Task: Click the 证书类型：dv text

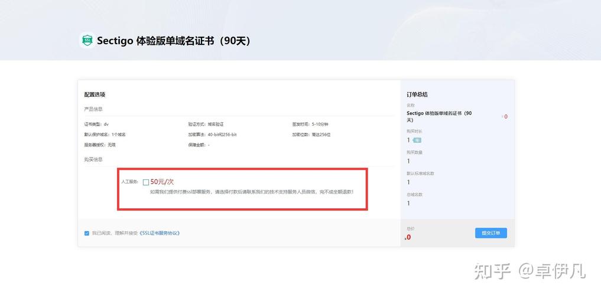Action: pyautogui.click(x=96, y=124)
